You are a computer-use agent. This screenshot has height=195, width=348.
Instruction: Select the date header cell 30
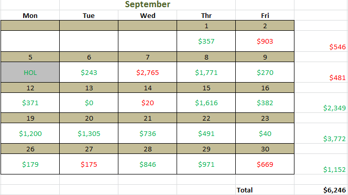tap(265, 149)
